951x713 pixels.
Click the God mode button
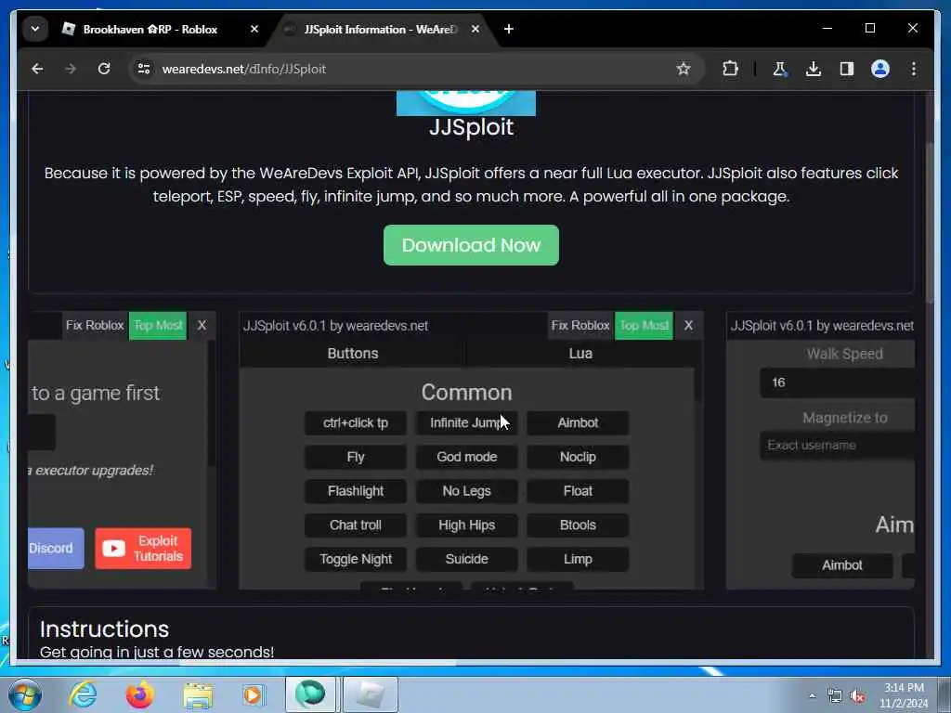466,457
